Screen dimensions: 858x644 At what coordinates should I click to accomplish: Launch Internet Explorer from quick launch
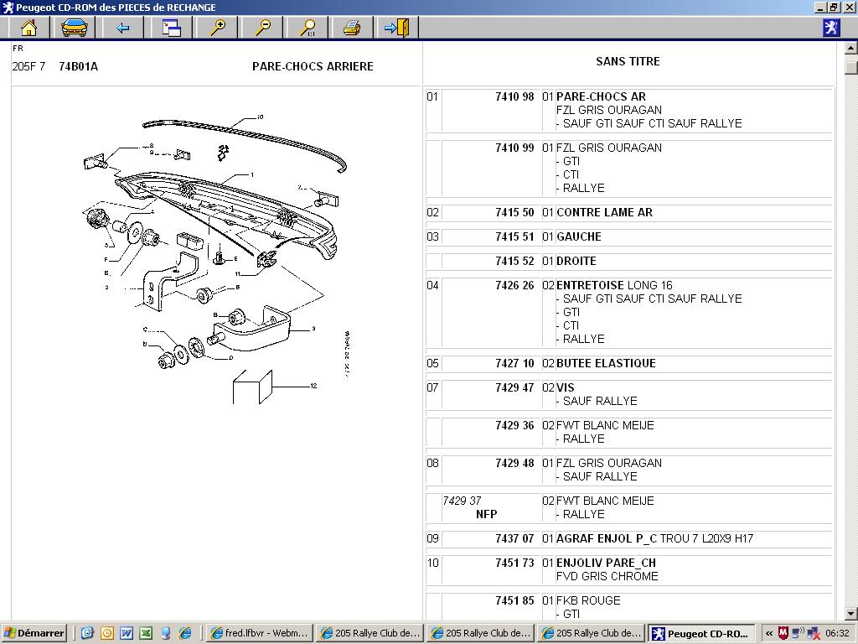(185, 633)
